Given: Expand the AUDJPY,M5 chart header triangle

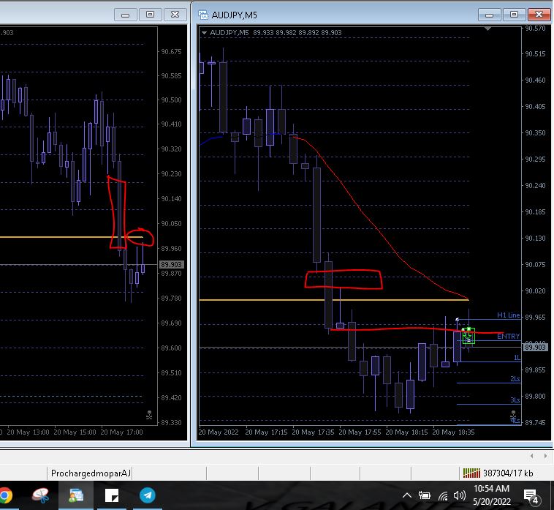Looking at the screenshot, I should [204, 33].
